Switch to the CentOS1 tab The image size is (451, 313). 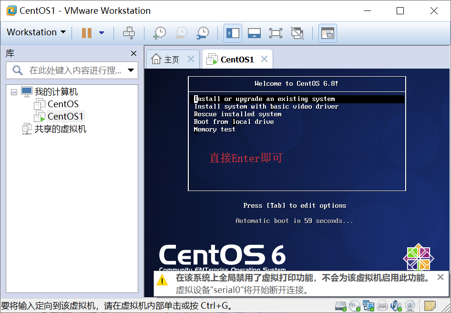click(237, 60)
